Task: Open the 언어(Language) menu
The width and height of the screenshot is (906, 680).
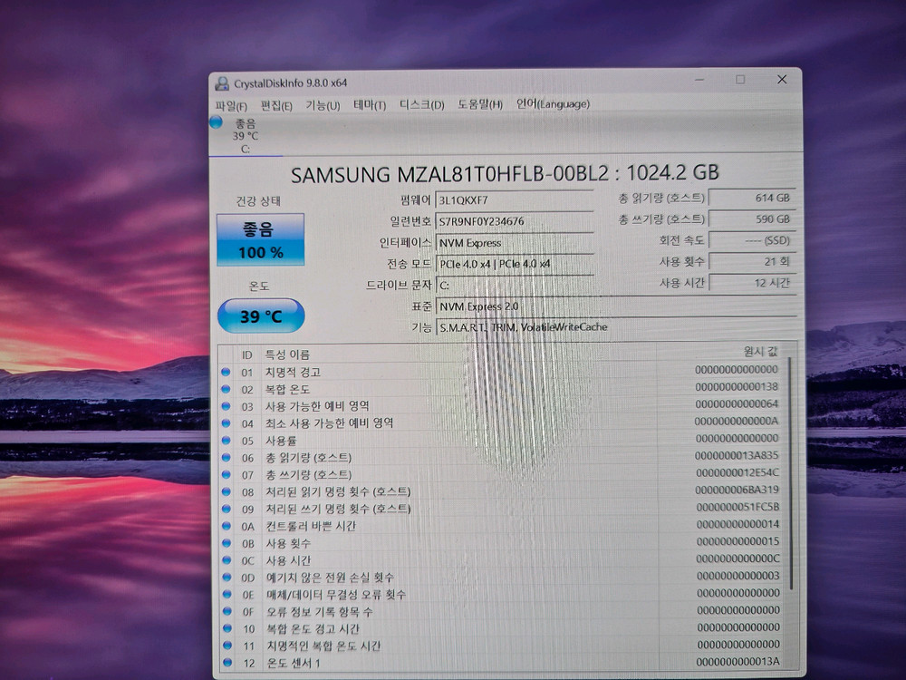Action: 554,103
